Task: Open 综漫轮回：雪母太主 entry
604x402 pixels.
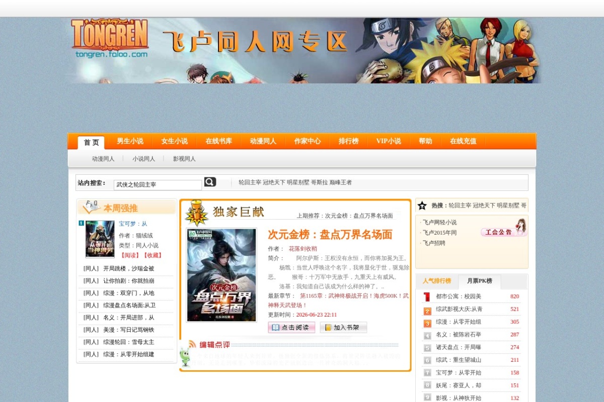Action: click(129, 342)
